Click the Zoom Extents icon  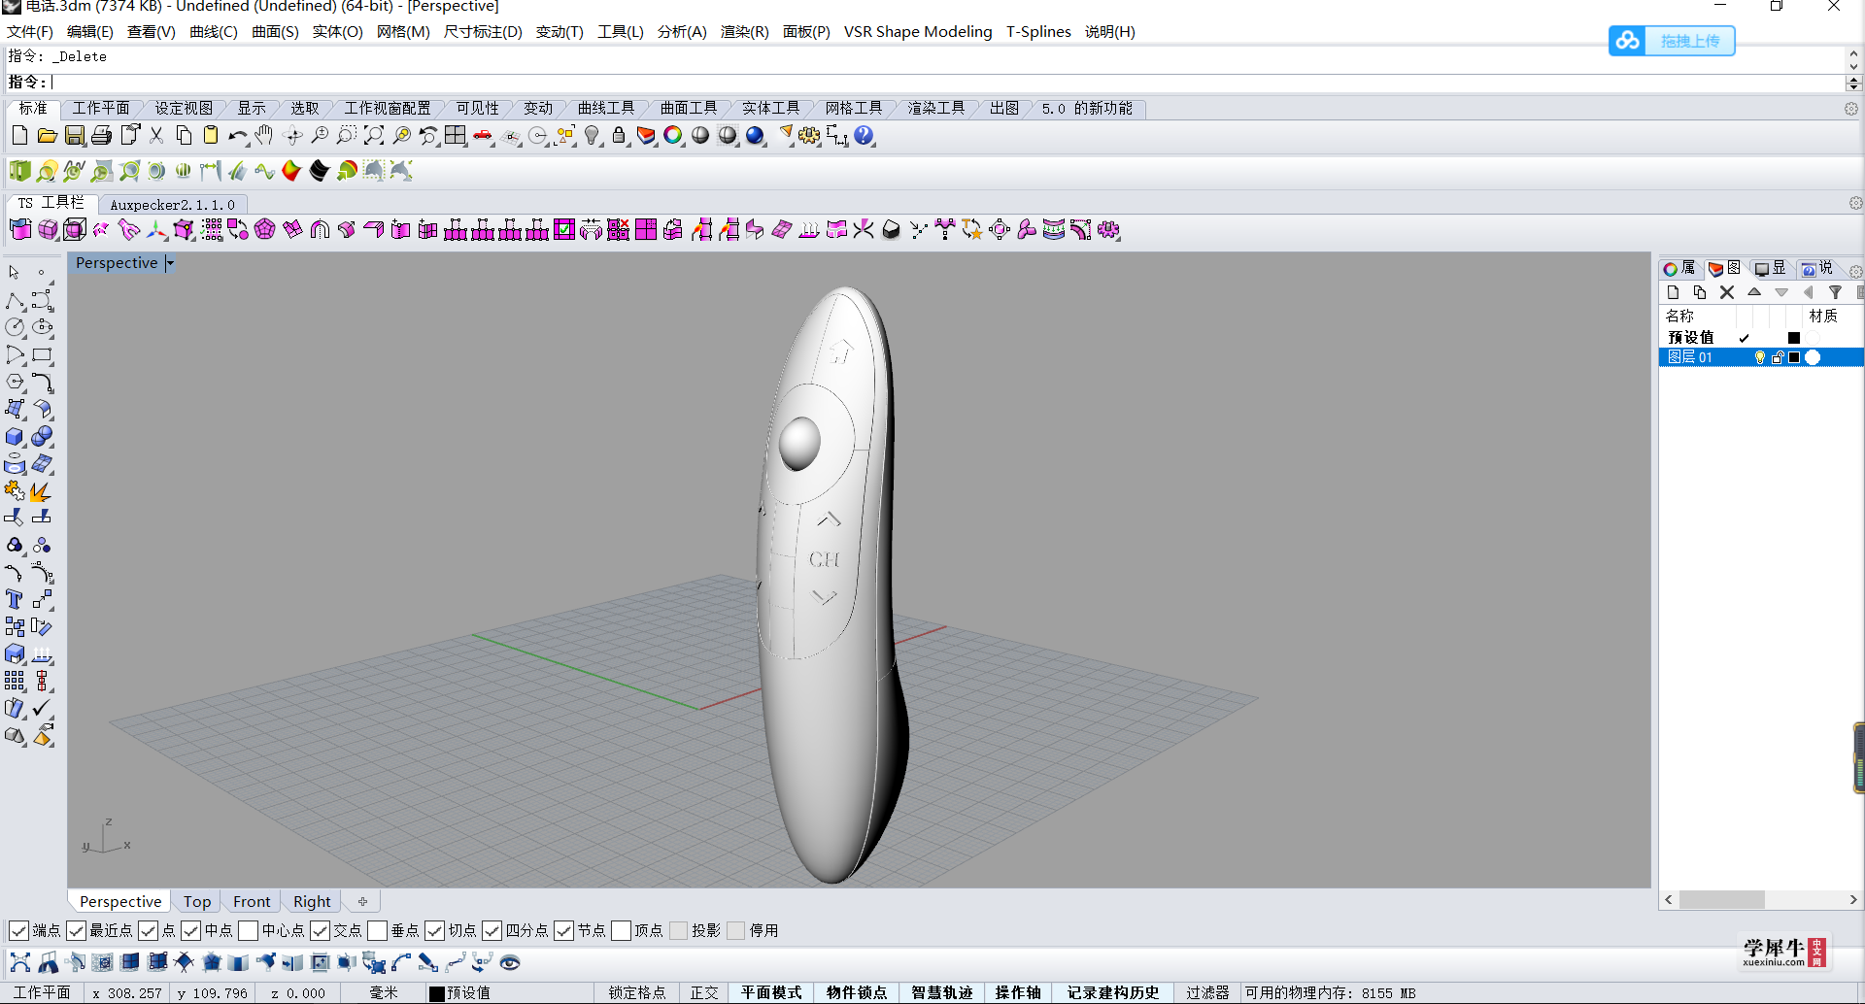coord(374,136)
